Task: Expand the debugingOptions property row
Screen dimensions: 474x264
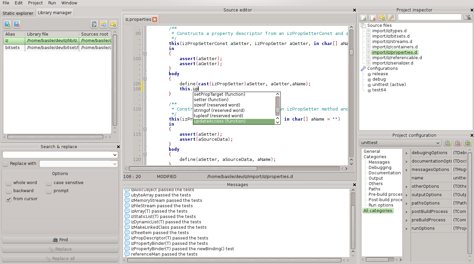Action: point(406,153)
